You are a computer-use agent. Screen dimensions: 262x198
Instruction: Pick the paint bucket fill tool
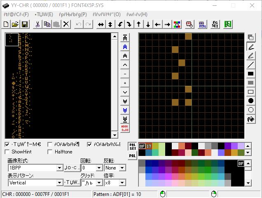coord(250,119)
